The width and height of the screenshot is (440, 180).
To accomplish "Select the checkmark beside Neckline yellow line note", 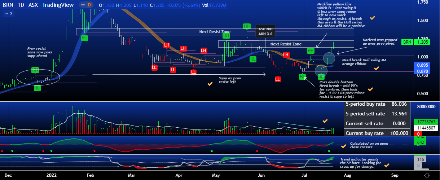I will pyautogui.click(x=373, y=17).
